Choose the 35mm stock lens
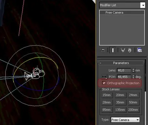148x125 pixels. click(120, 102)
